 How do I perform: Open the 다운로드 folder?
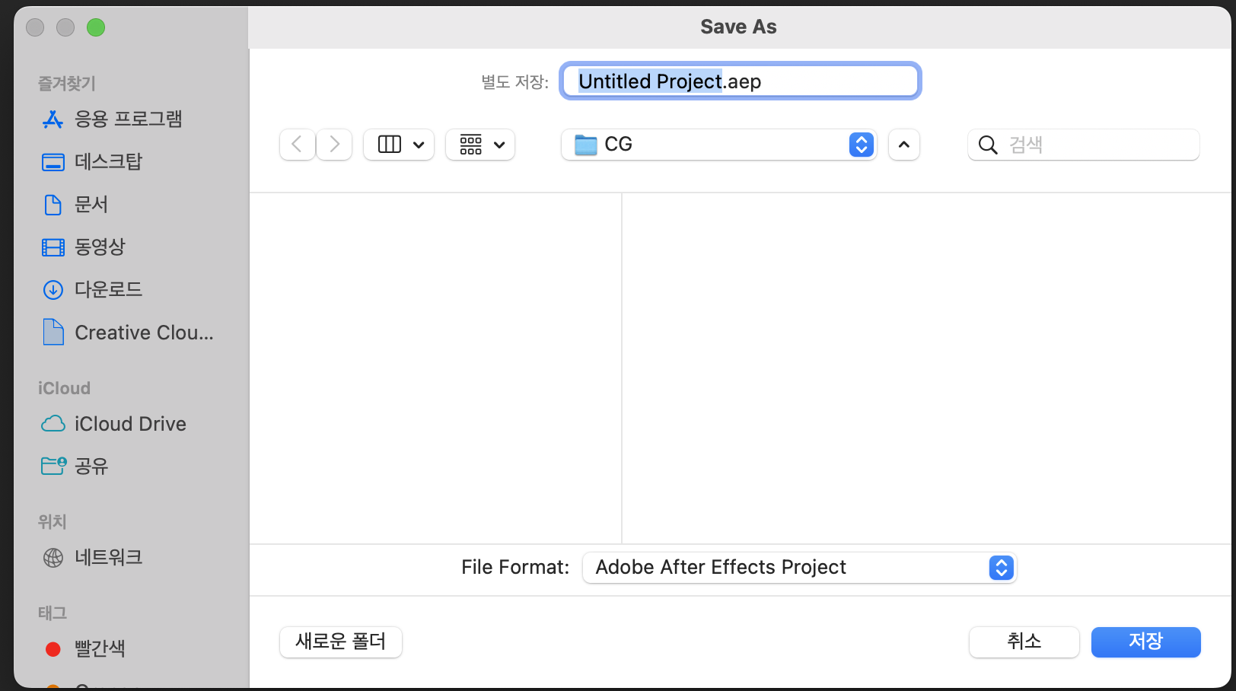(x=107, y=289)
